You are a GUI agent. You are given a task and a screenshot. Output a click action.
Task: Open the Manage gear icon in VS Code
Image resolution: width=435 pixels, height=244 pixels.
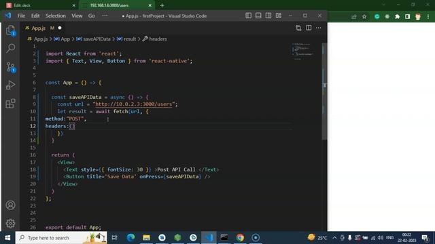pyautogui.click(x=11, y=223)
